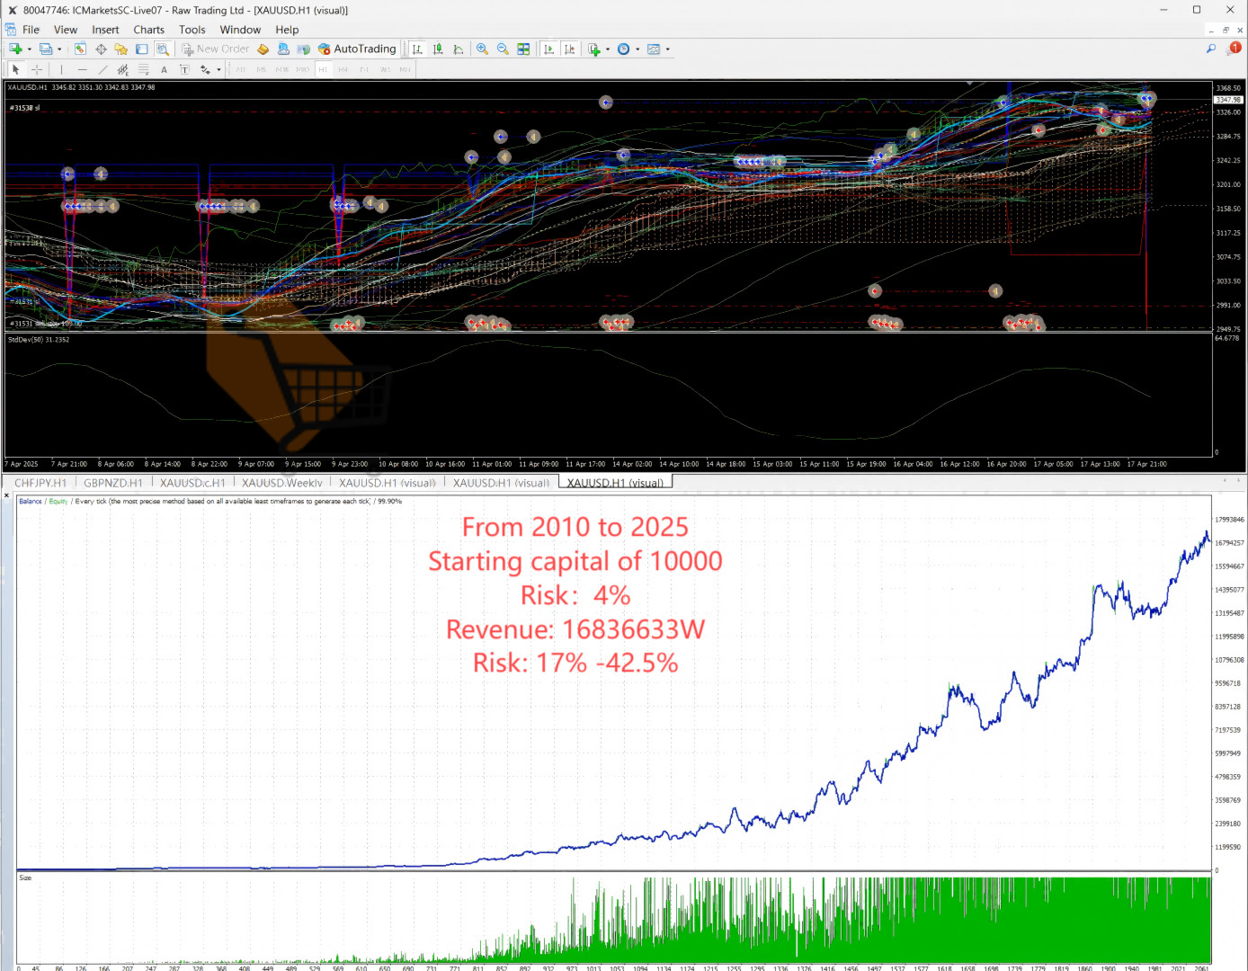Switch to the GBPNZD.H1 chart tab
Screen dimensions: 1248x971
[113, 483]
